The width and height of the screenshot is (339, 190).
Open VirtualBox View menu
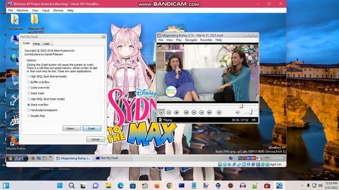(x=35, y=11)
